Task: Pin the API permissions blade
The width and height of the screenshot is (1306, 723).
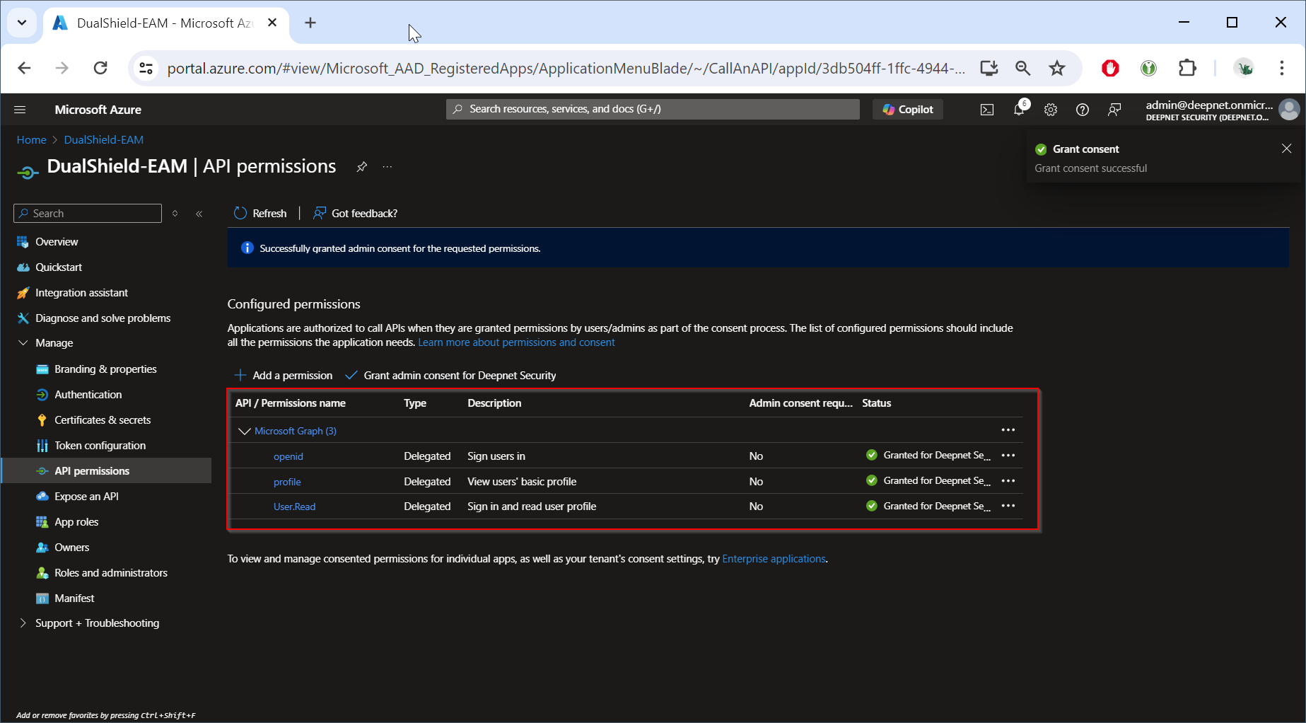Action: click(x=361, y=167)
